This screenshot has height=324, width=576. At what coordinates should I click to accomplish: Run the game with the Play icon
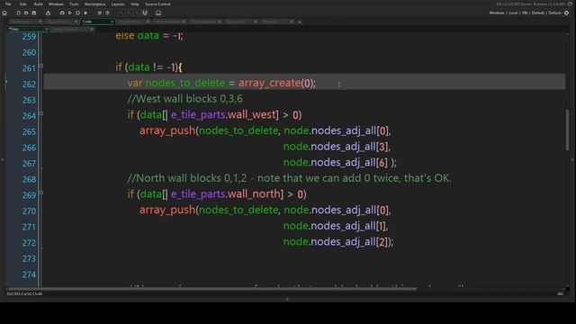[x=70, y=13]
